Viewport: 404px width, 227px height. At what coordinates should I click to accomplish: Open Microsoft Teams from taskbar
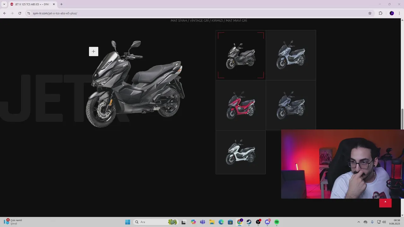(x=203, y=222)
